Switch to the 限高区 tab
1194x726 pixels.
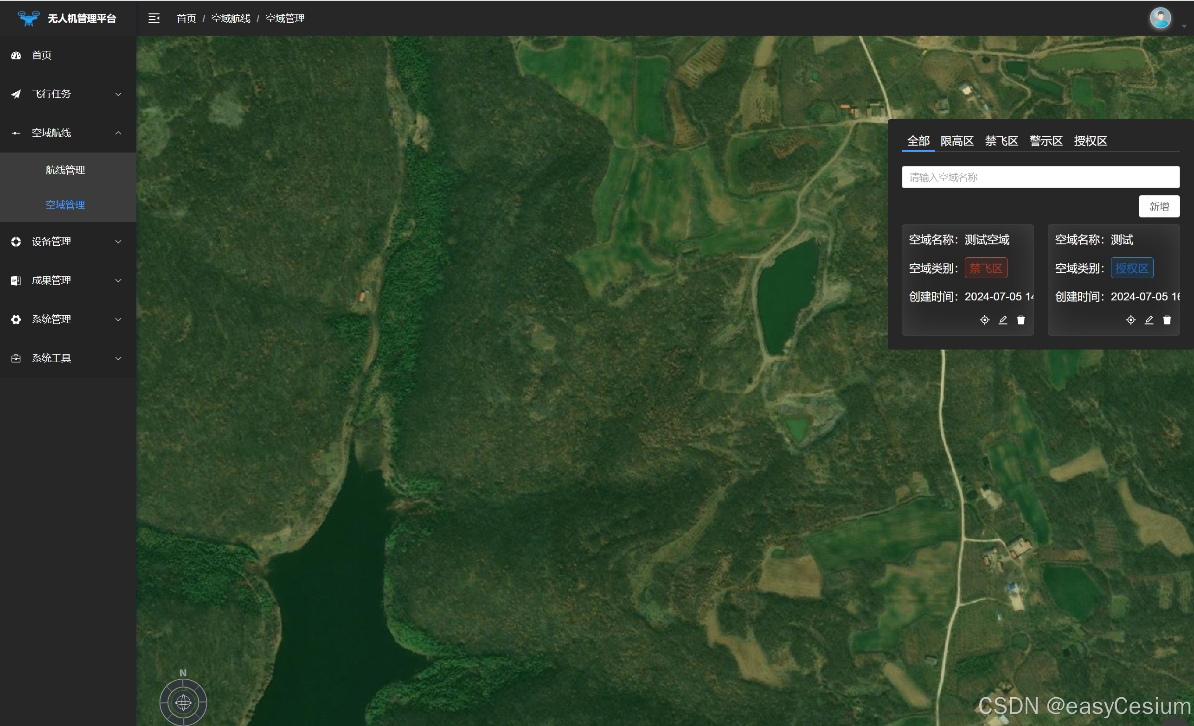[956, 141]
